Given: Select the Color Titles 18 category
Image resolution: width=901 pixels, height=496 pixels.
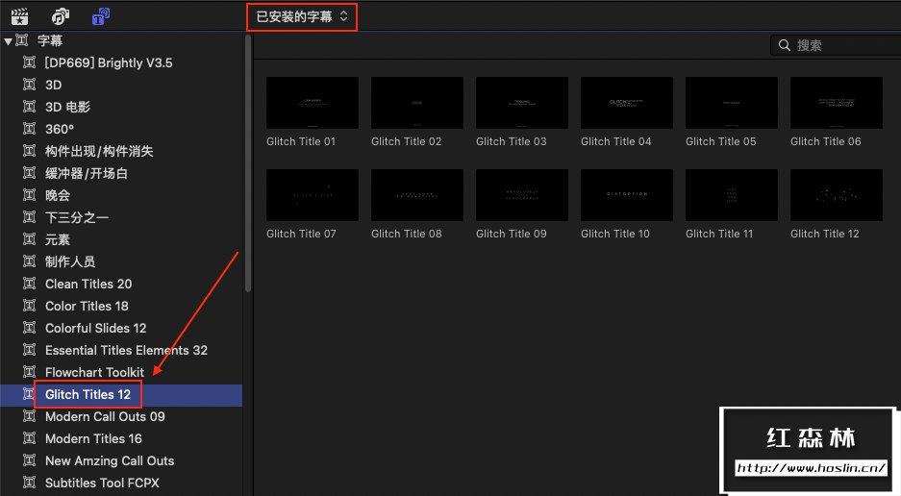Looking at the screenshot, I should [x=87, y=306].
